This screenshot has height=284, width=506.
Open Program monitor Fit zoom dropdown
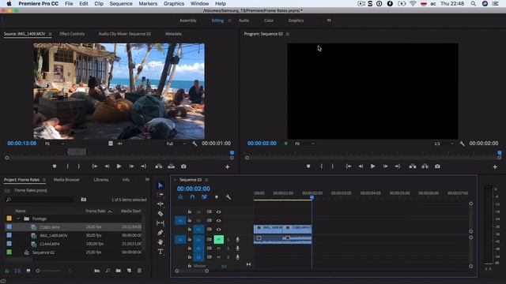click(304, 144)
